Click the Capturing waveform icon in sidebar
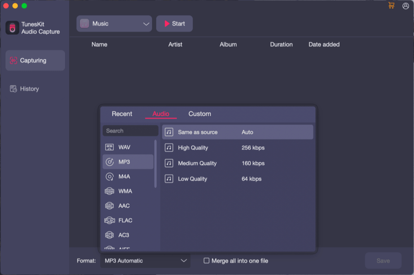This screenshot has height=275, width=414. click(14, 60)
